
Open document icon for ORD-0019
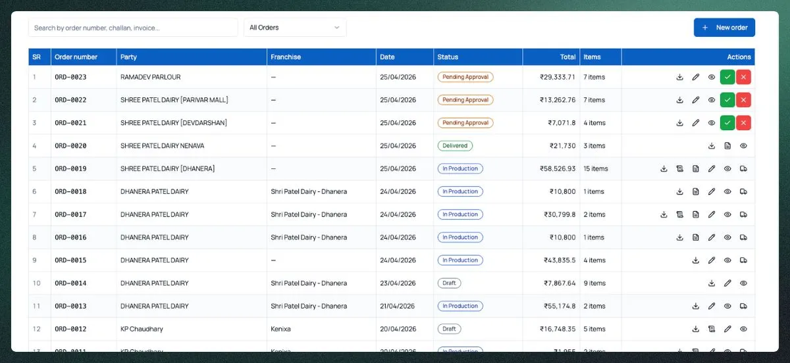point(695,169)
